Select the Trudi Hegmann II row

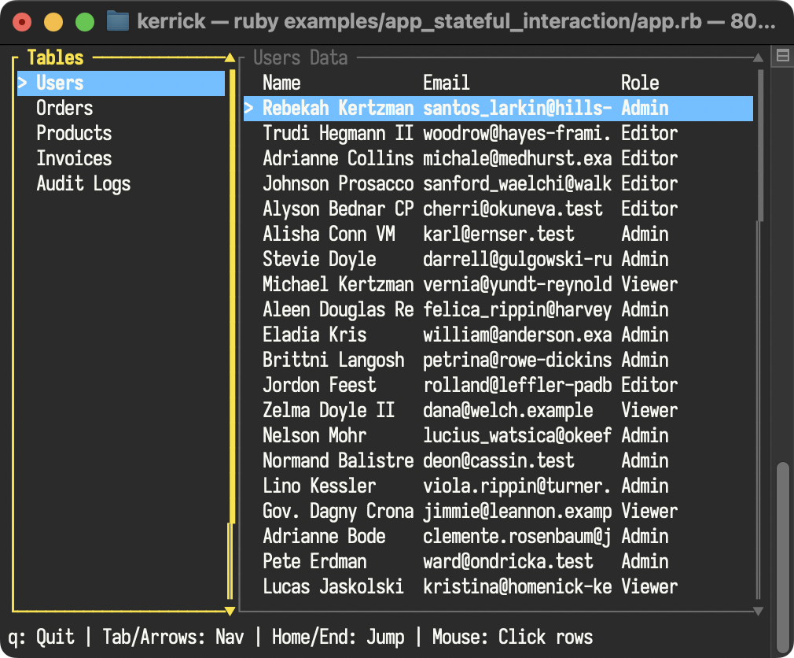click(498, 133)
